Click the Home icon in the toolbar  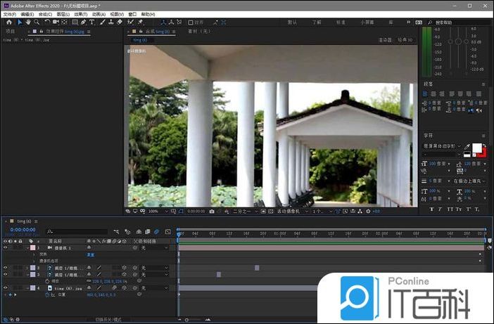click(9, 22)
